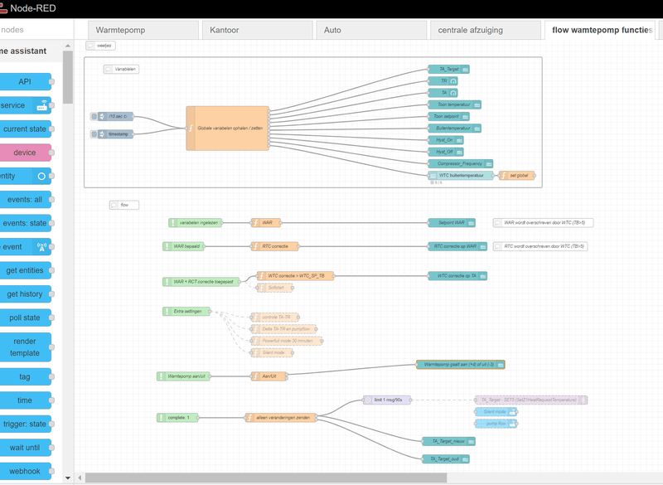Pick the 'poll state' palette node
Image resolution: width=663 pixels, height=485 pixels.
(x=25, y=318)
